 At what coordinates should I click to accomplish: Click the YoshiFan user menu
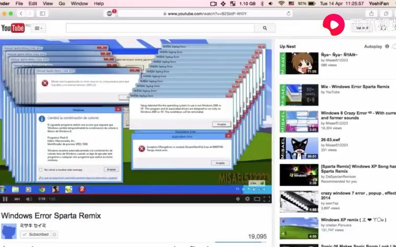[378, 4]
